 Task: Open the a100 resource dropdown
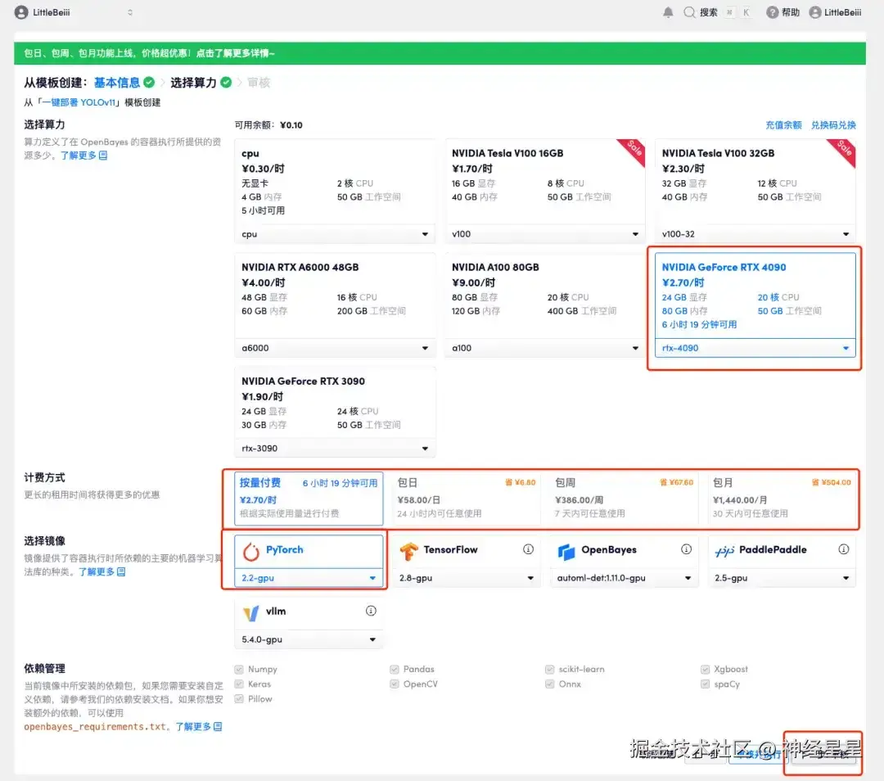545,348
